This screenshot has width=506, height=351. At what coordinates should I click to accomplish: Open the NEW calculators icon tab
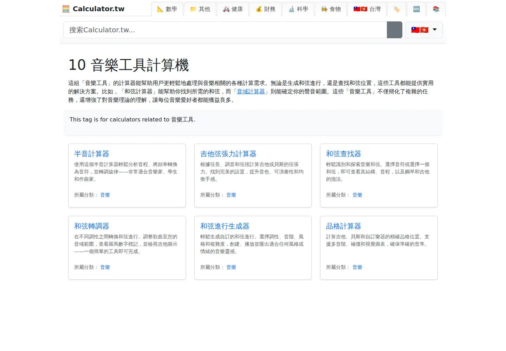pos(416,9)
